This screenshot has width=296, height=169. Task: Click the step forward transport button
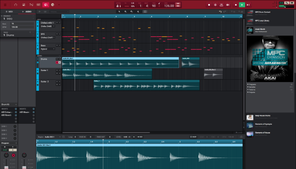click(x=248, y=5)
